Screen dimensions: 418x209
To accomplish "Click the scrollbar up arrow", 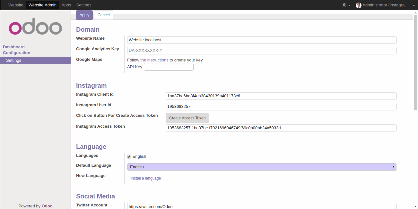I will click(415, 13).
